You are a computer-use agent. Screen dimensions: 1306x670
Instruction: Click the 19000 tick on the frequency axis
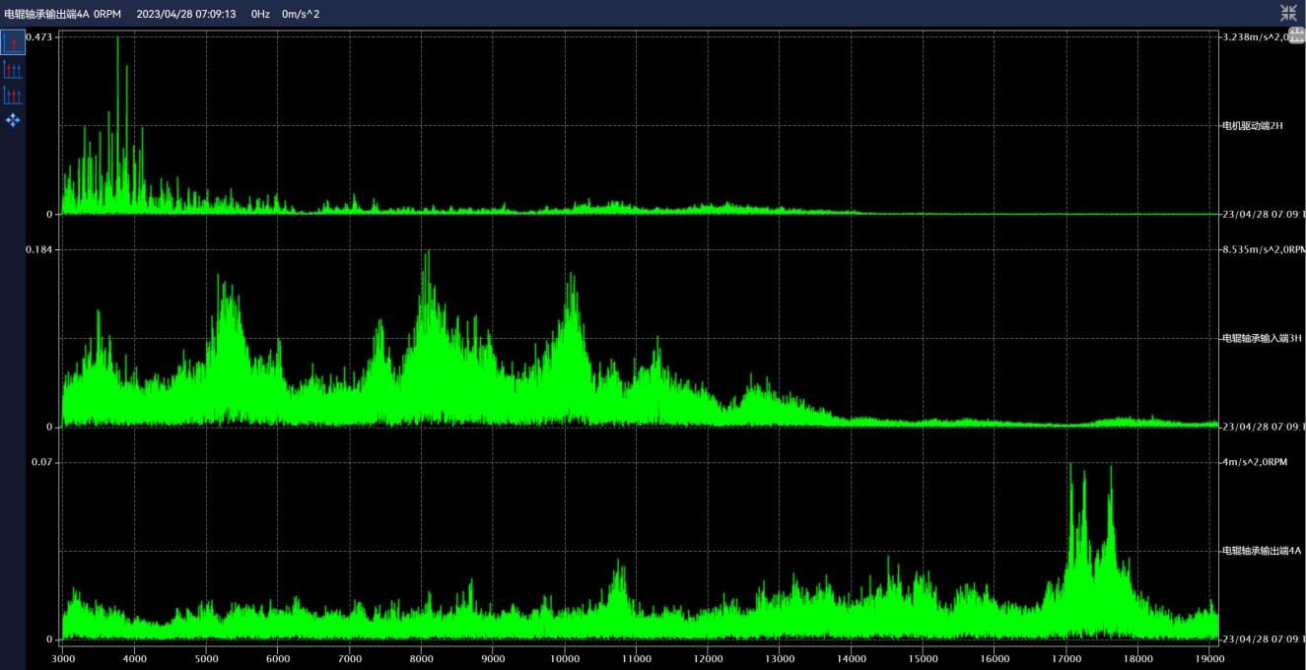coord(1209,658)
